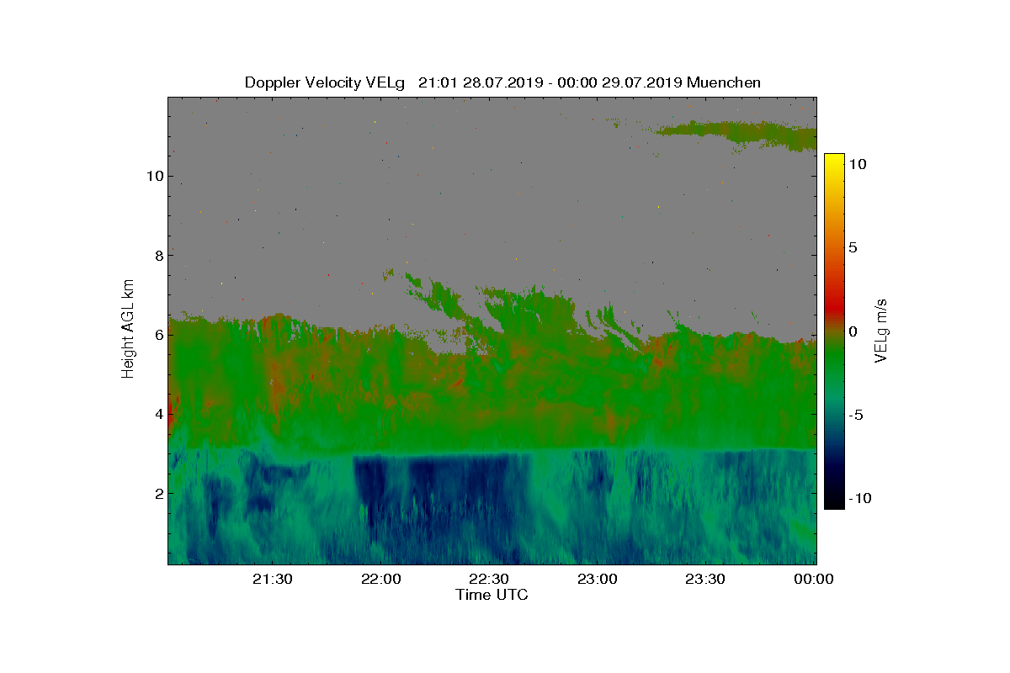Click the 00:00 time tick label
1010x673 pixels.
(x=814, y=579)
